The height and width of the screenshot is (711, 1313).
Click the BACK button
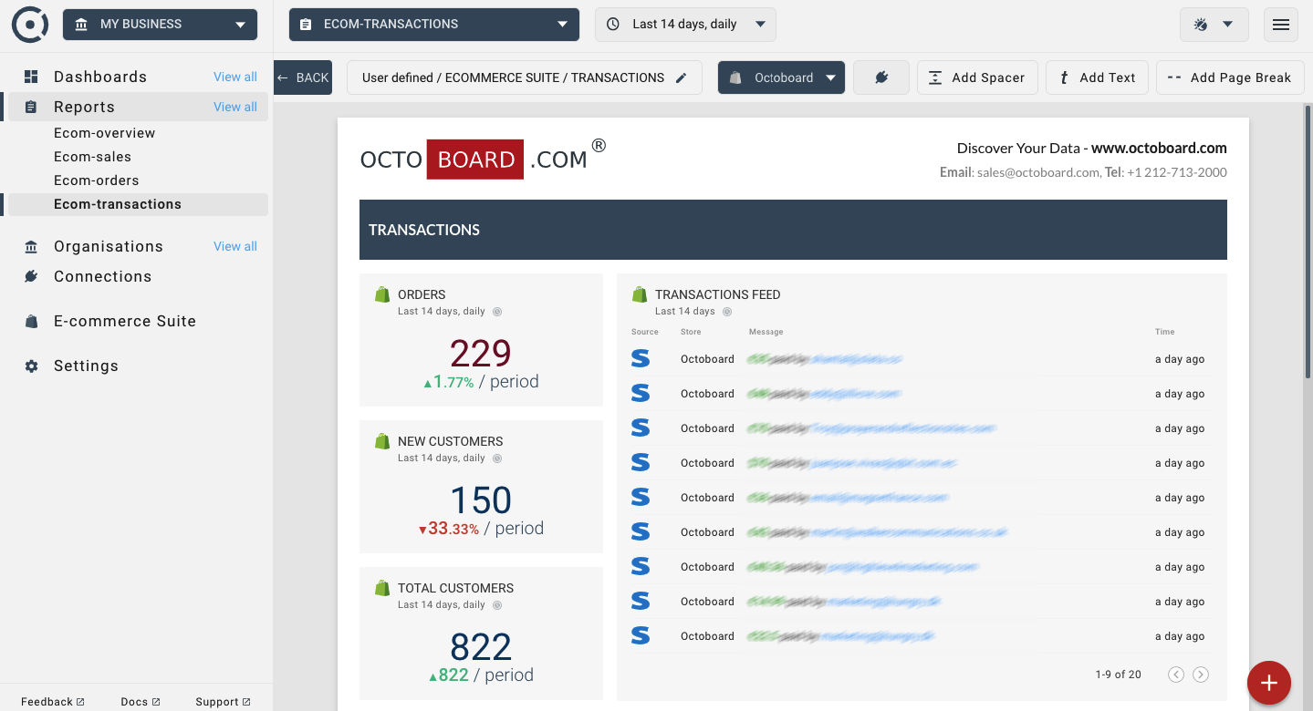tap(303, 77)
